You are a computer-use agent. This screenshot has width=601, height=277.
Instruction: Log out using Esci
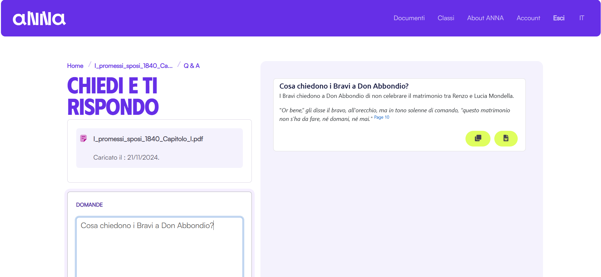pyautogui.click(x=558, y=18)
